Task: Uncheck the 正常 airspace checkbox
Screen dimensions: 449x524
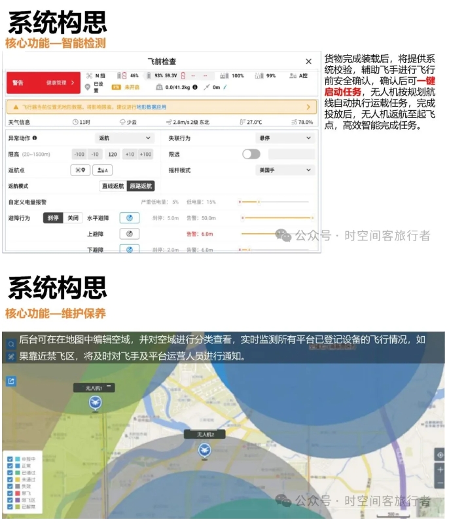Action: [10, 466]
